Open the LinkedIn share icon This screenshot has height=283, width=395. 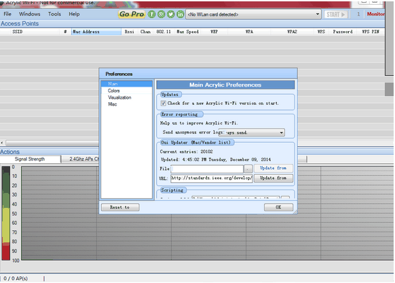click(181, 14)
